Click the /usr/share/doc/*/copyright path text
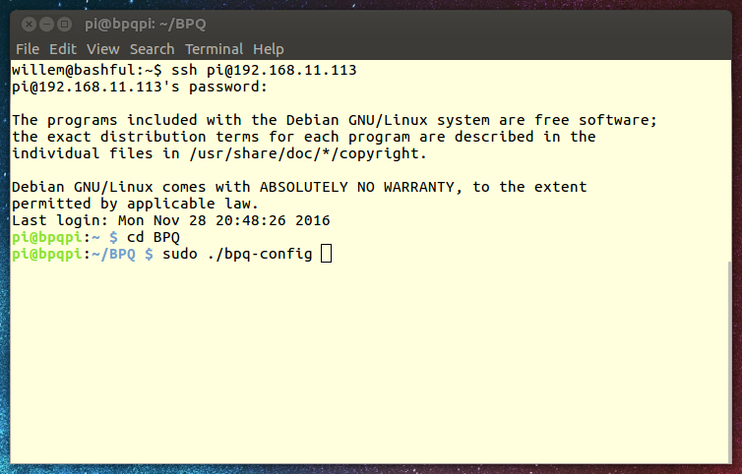This screenshot has height=474, width=742. click(x=308, y=153)
